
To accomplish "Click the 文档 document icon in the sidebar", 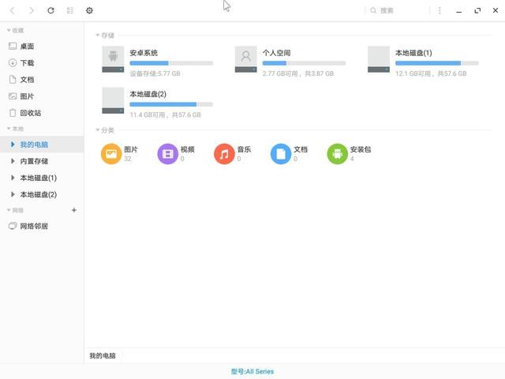I will pos(13,80).
